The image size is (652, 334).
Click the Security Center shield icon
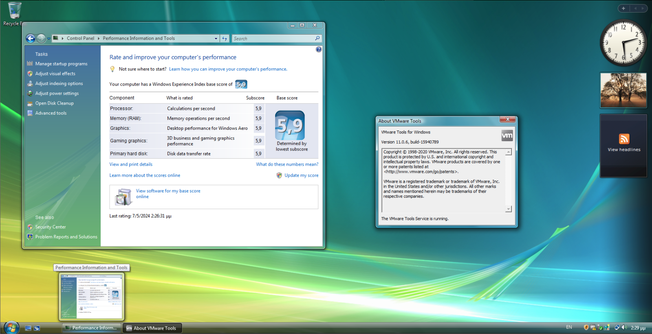30,227
